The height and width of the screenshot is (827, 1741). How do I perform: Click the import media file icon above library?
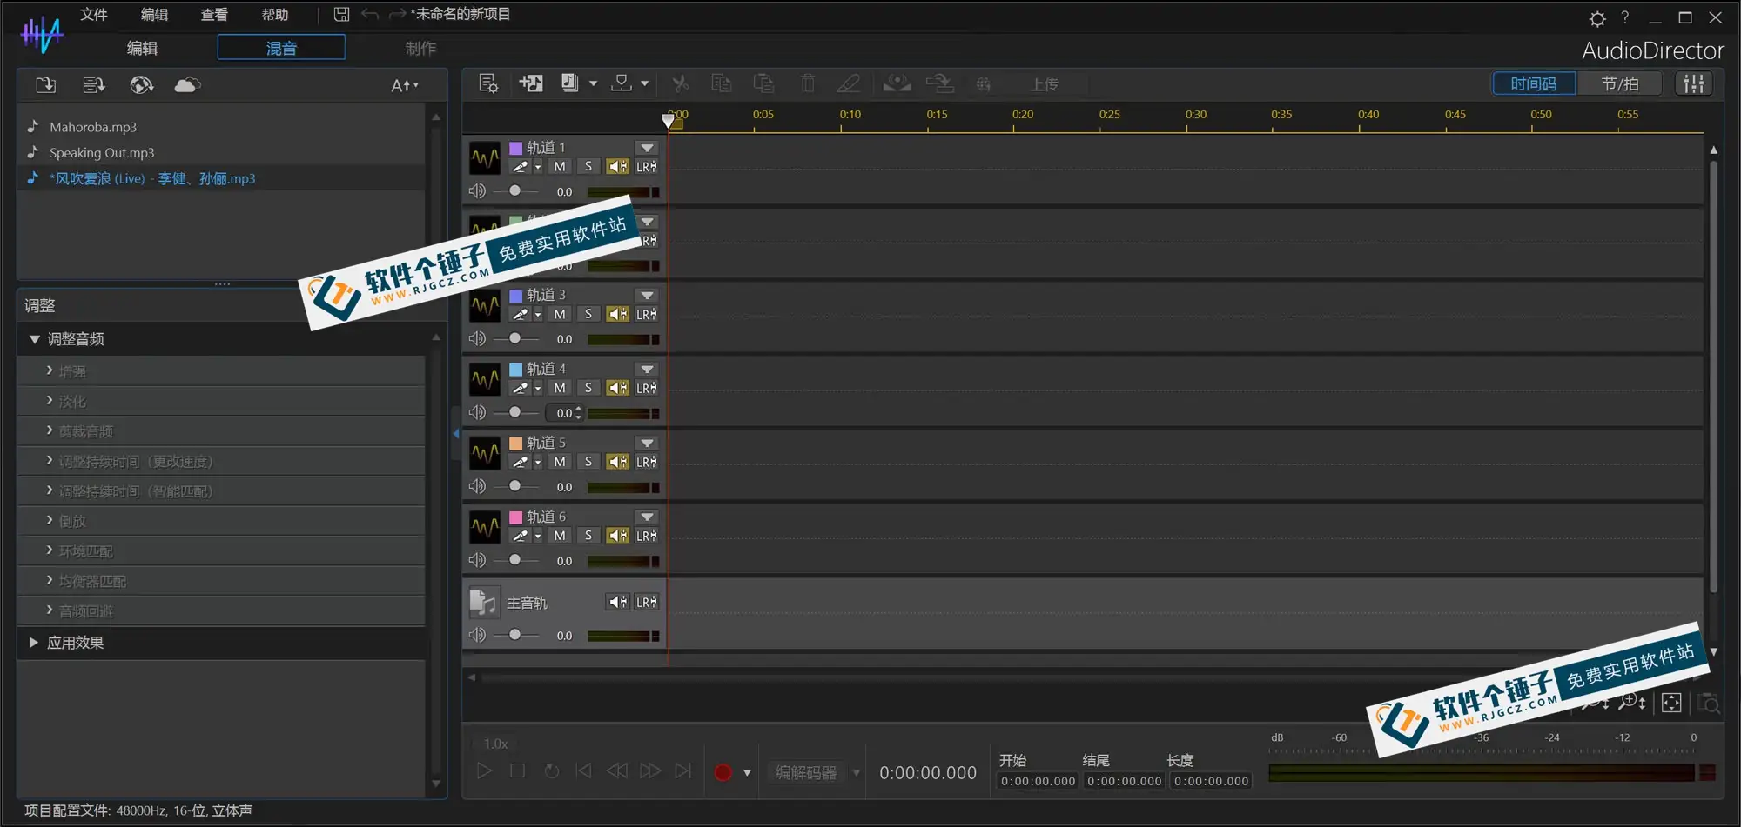tap(44, 84)
